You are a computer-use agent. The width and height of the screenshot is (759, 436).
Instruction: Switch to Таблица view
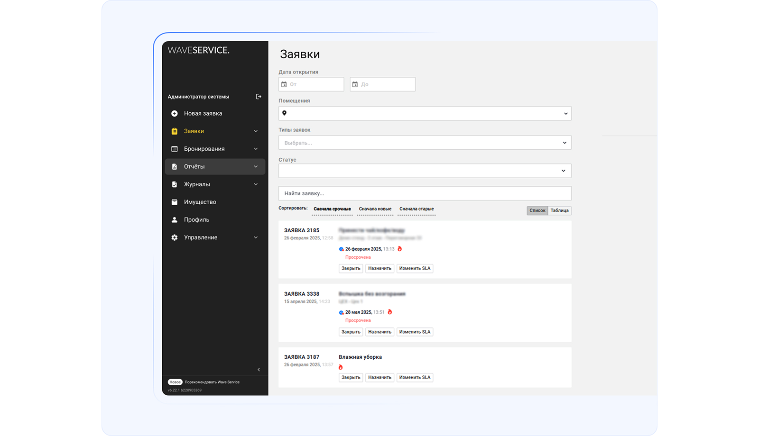click(559, 210)
